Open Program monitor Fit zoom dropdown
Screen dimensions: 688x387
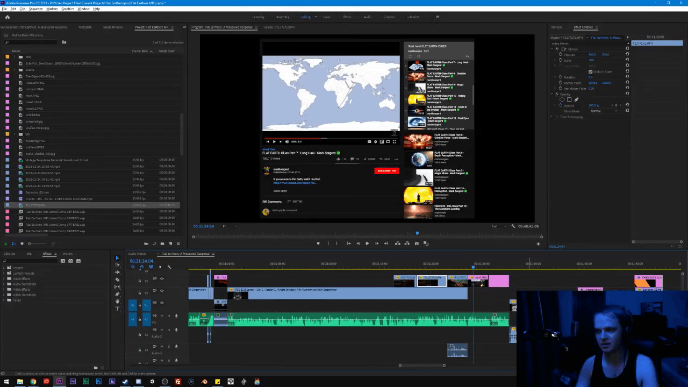(230, 226)
